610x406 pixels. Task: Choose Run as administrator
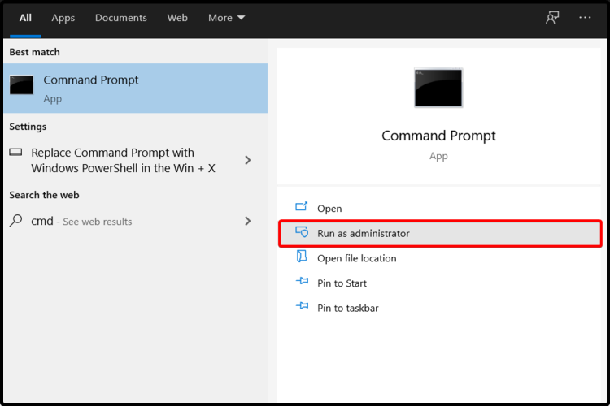click(x=440, y=234)
